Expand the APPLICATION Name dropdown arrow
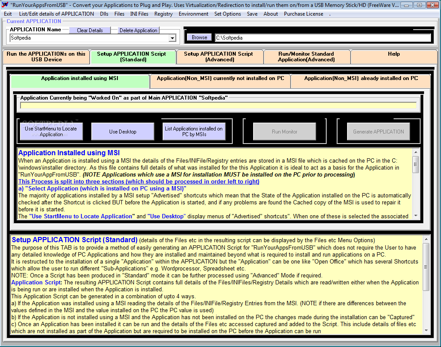This screenshot has height=347, width=441. click(172, 38)
